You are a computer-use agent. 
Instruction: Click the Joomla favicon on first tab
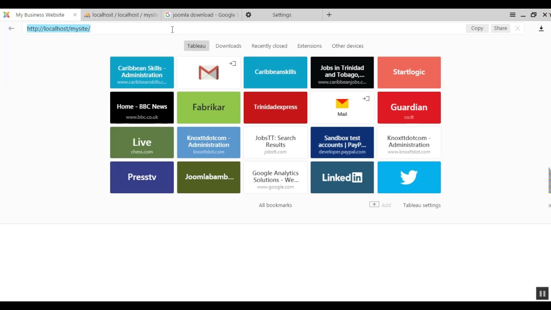[x=6, y=15]
